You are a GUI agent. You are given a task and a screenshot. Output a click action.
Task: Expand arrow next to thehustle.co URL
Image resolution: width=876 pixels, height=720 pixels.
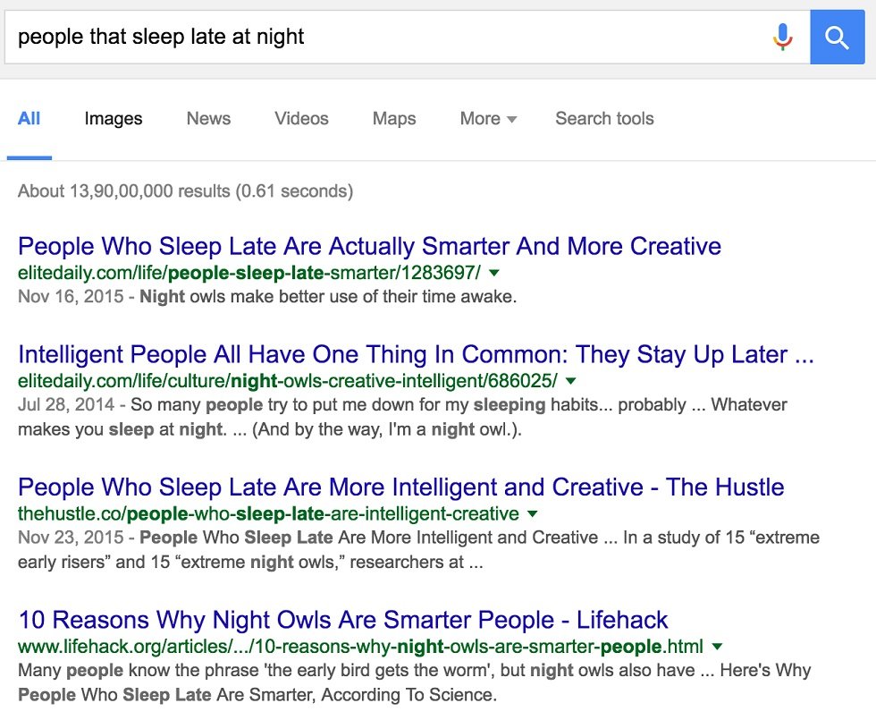[x=533, y=513]
